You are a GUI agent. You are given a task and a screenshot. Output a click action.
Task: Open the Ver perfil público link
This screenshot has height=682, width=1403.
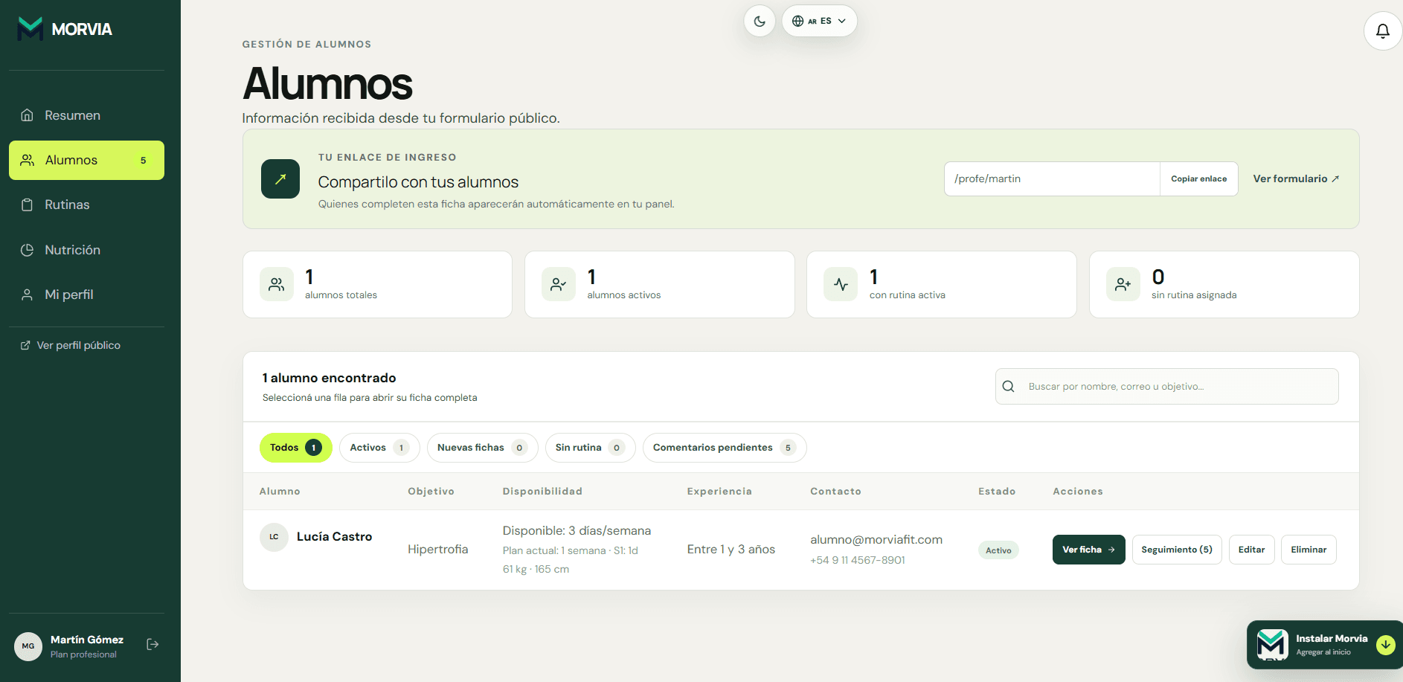pos(71,345)
